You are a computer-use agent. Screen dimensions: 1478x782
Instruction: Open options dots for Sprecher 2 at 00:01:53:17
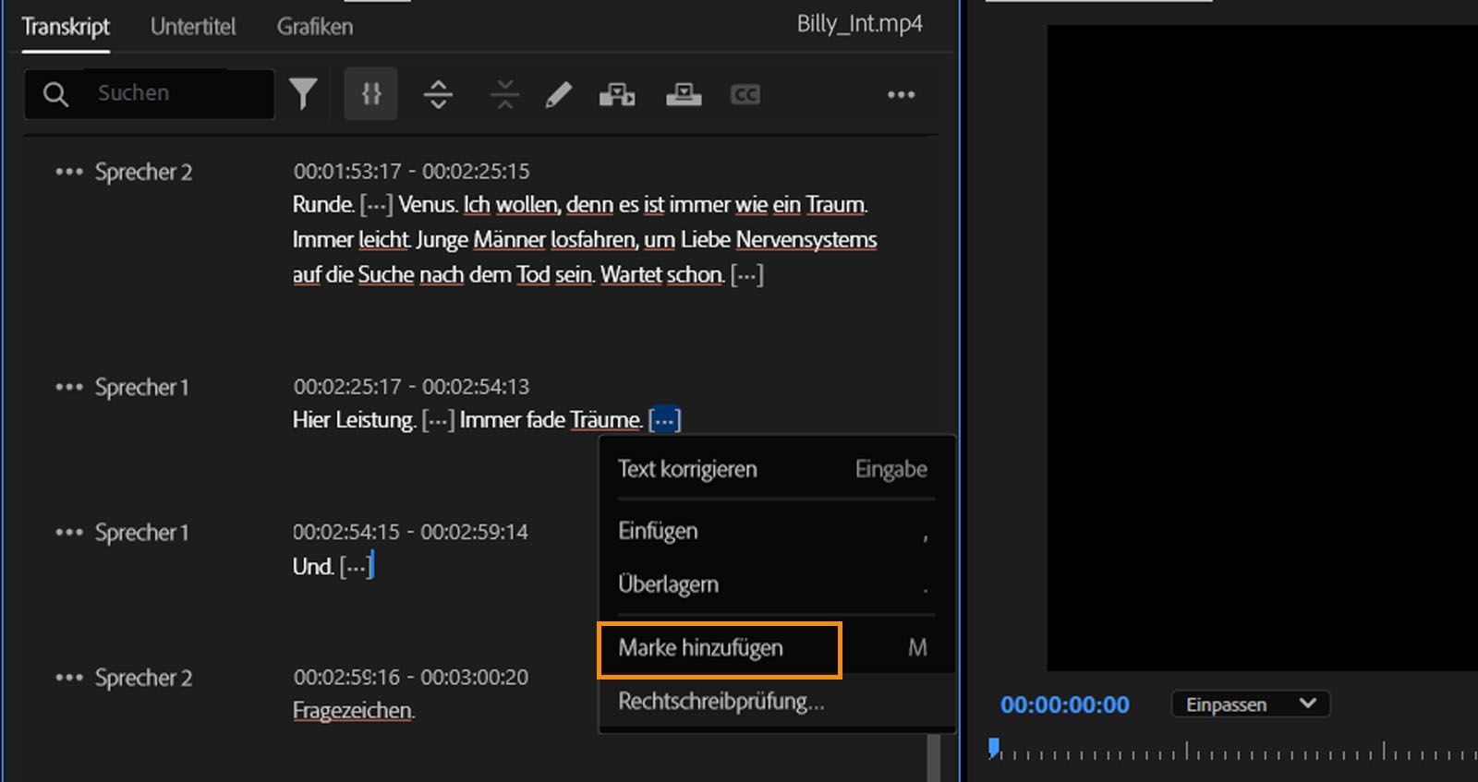click(69, 172)
